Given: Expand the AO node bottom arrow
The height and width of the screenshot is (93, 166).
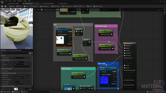Looking at the screenshot, I should (64, 46).
